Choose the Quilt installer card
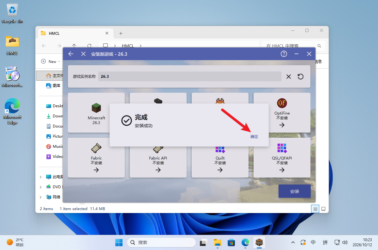 point(220,158)
